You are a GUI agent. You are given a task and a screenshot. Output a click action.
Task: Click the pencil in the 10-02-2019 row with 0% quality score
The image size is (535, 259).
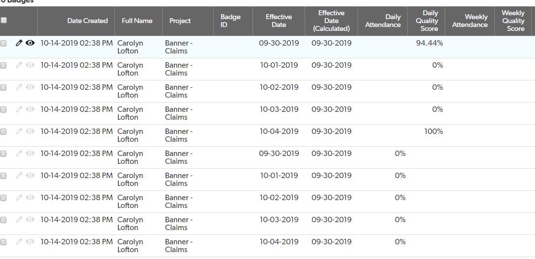[x=19, y=87]
